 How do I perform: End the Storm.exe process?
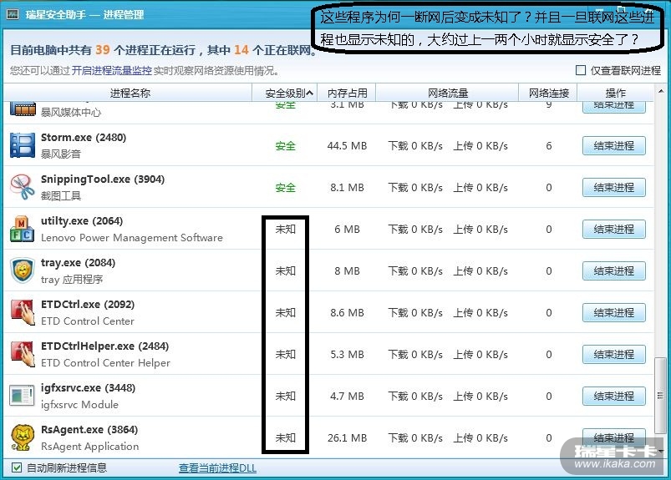coord(613,146)
